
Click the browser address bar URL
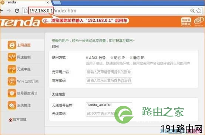(53, 11)
